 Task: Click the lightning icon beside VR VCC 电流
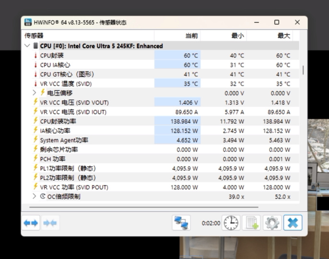pyautogui.click(x=35, y=111)
